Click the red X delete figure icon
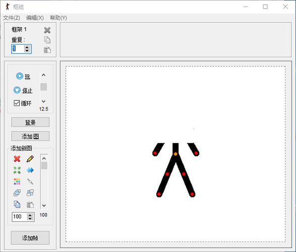 tap(17, 159)
